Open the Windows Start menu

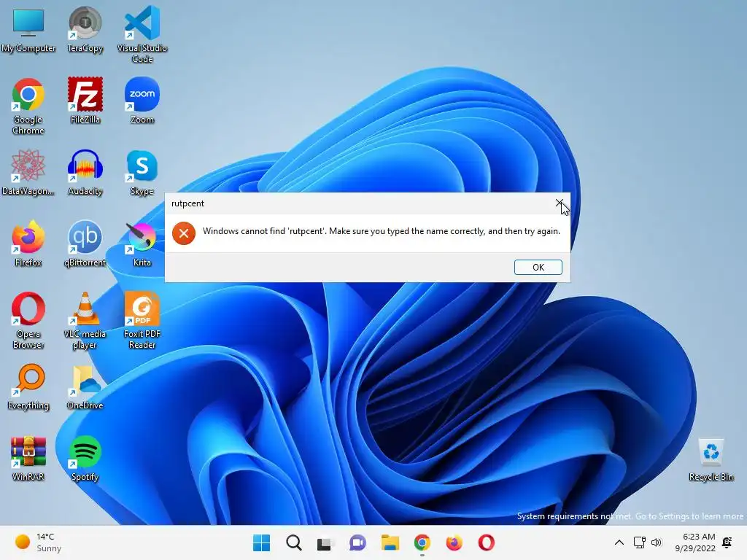(x=262, y=542)
